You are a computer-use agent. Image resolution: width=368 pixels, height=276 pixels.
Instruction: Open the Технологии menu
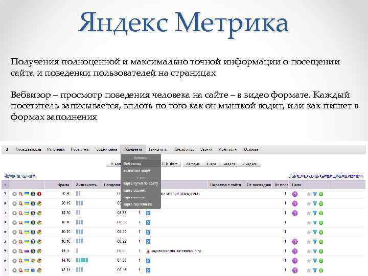pos(158,149)
